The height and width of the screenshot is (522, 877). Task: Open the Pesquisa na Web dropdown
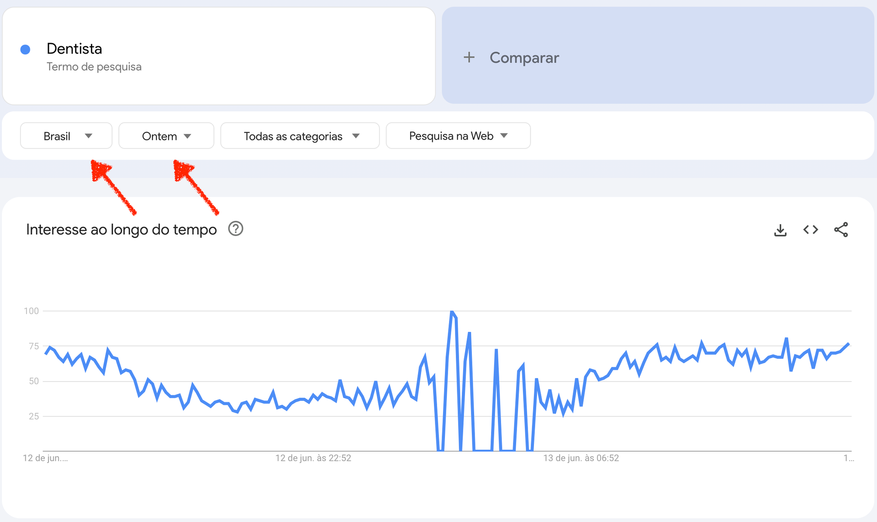tap(458, 135)
